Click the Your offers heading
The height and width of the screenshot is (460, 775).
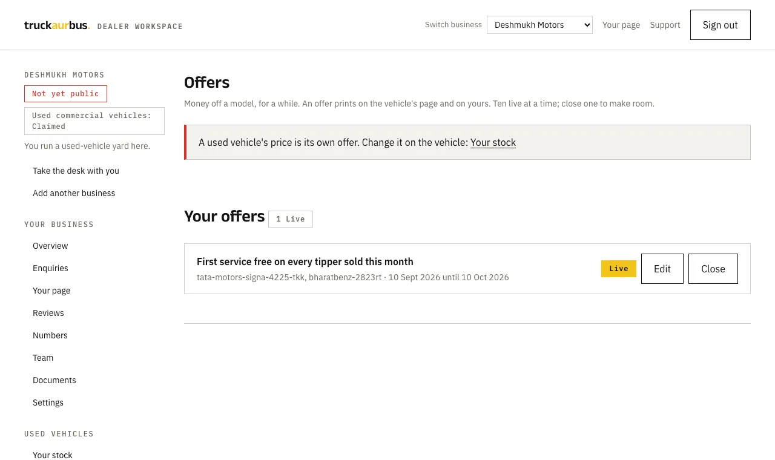coord(225,216)
